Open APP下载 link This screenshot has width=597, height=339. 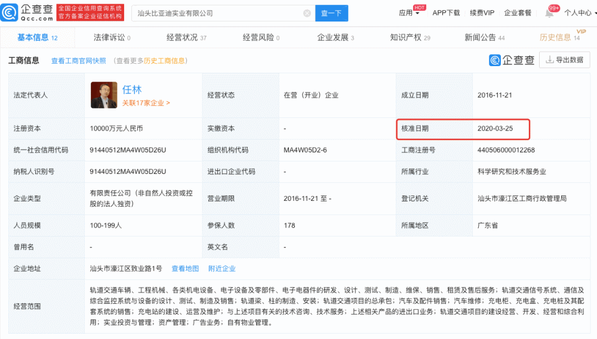pos(446,13)
